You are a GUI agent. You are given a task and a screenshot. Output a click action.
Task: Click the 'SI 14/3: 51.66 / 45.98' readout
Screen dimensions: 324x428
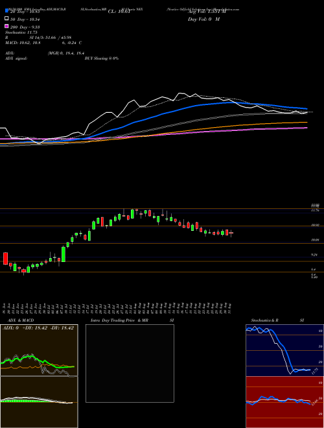coord(51,38)
